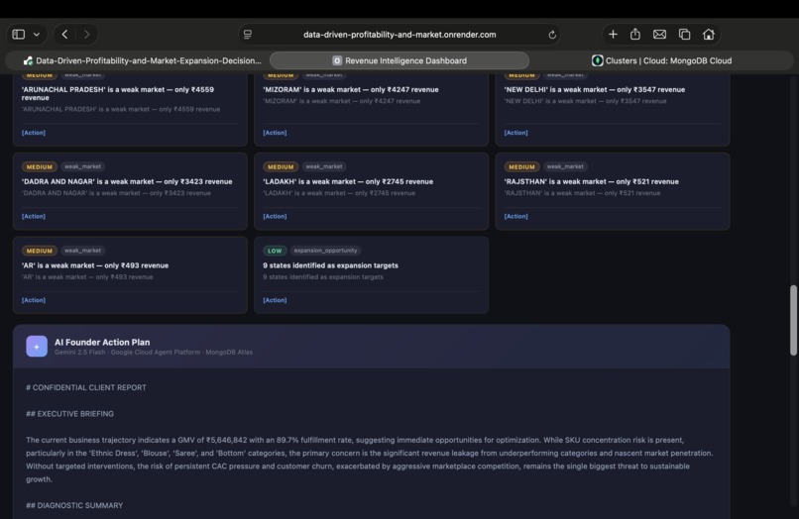Click the LOW badge on expansion card
The image size is (799, 519).
[x=275, y=251]
